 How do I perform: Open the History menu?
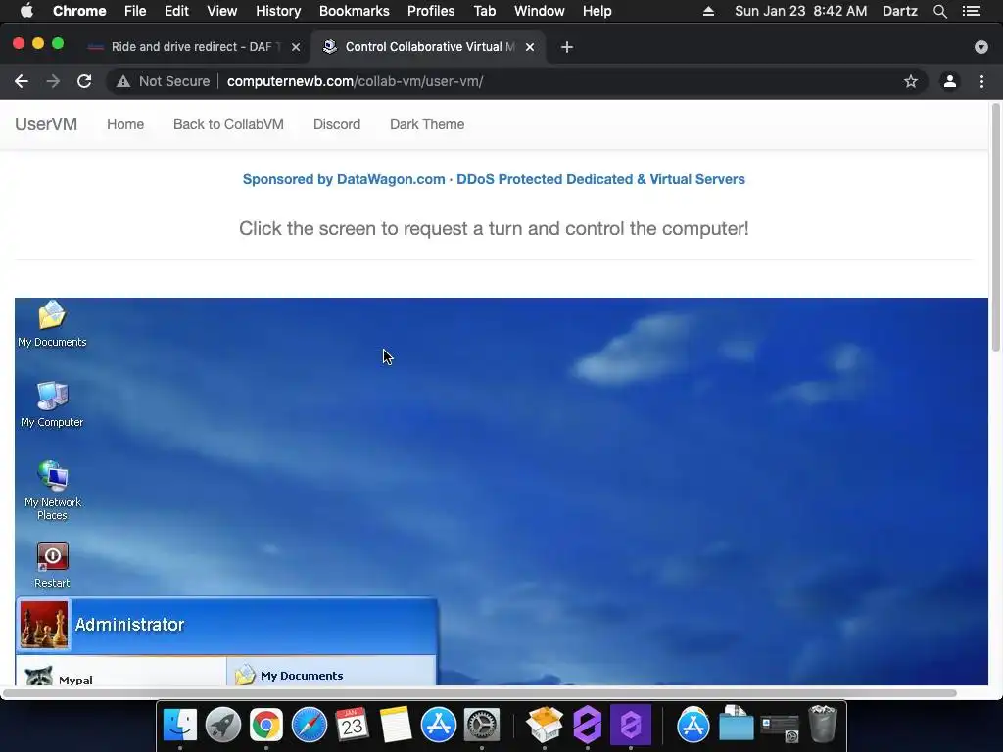click(x=278, y=11)
